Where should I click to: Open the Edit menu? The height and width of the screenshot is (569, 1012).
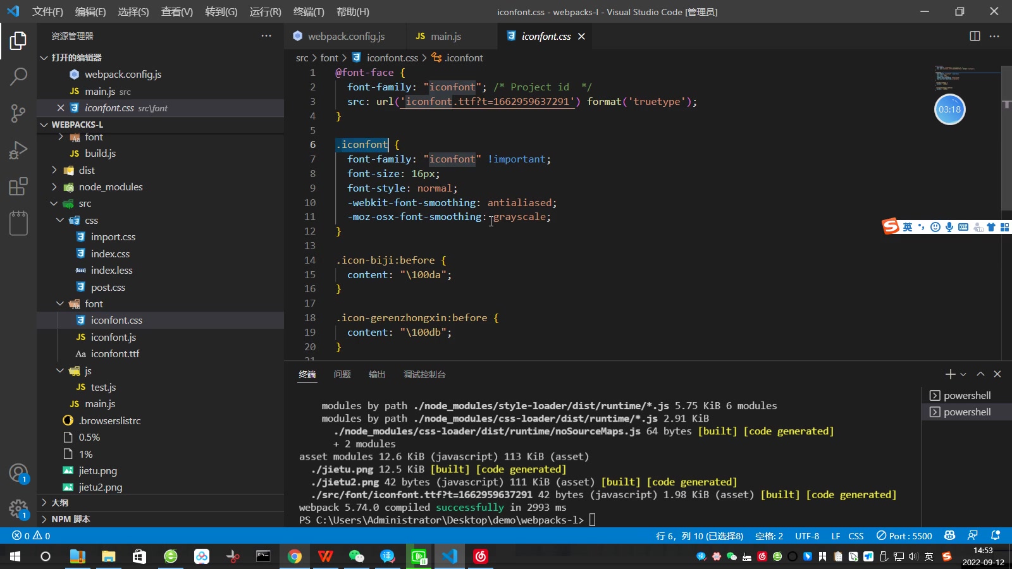[90, 11]
